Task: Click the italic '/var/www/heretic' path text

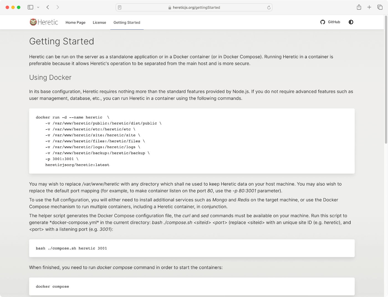Action: pos(101,184)
